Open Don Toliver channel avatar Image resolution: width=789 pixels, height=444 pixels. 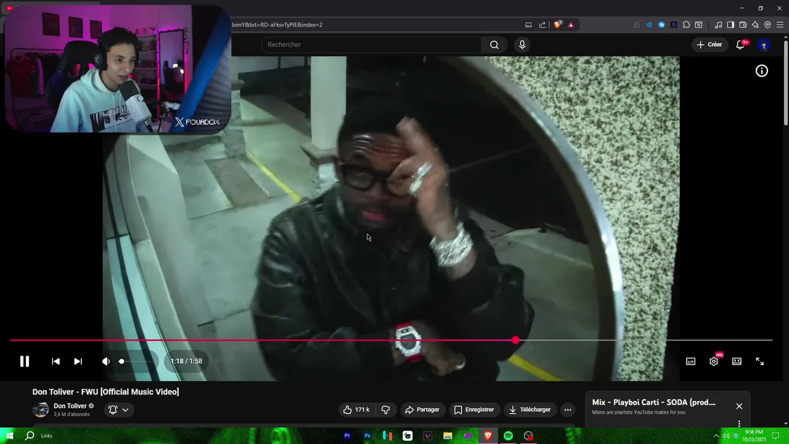41,410
